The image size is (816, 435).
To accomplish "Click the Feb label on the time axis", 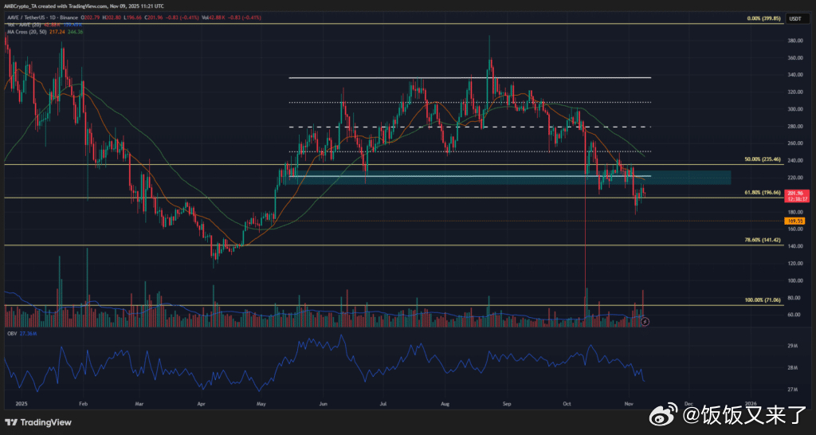I will [x=83, y=403].
